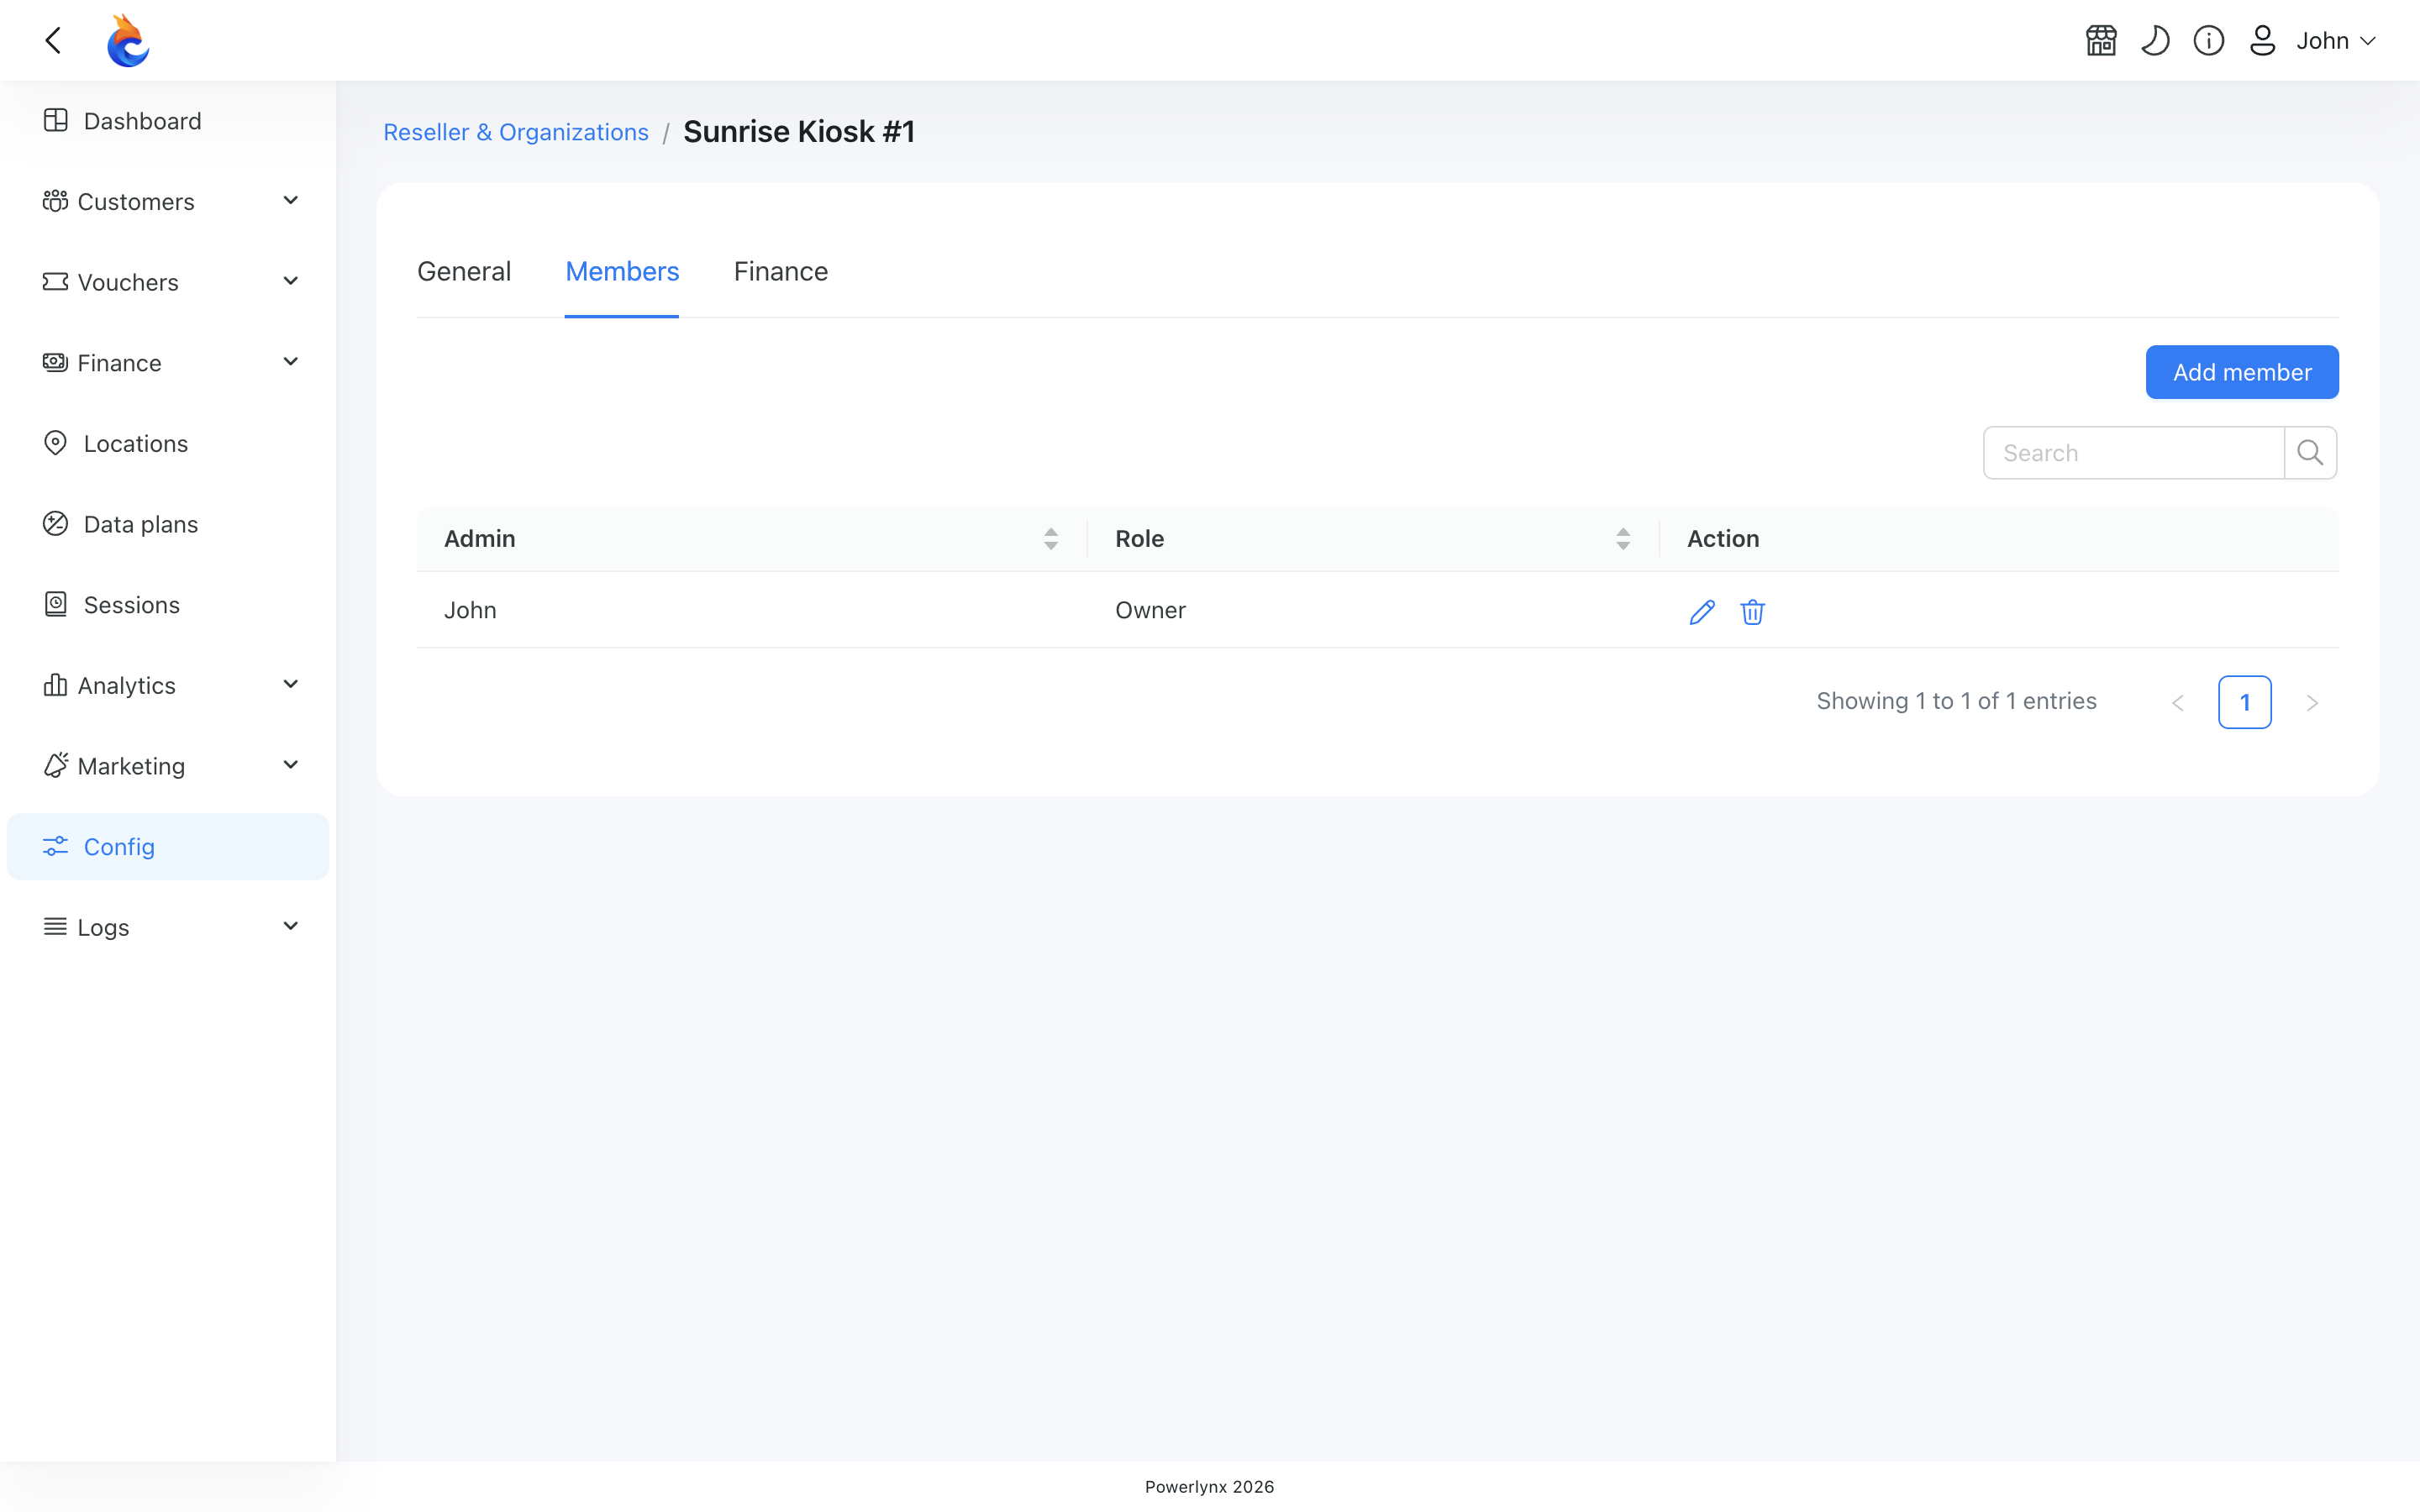Click the Add member button
The image size is (2420, 1512).
tap(2242, 372)
